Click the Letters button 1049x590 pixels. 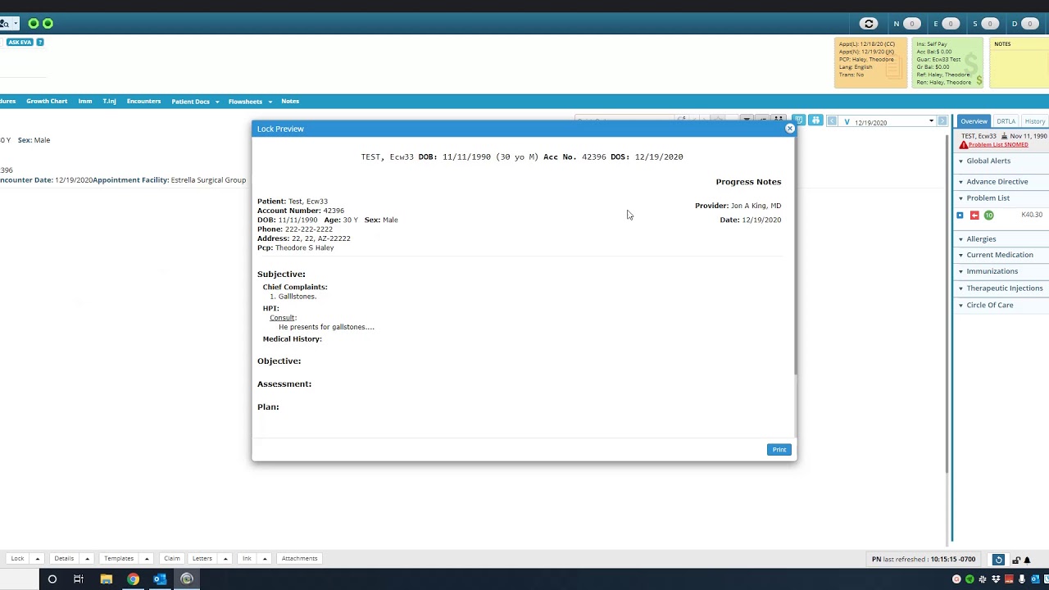(x=202, y=559)
